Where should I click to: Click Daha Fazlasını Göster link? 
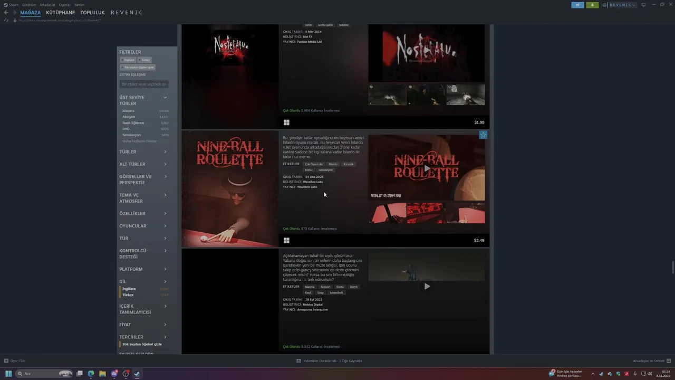coord(140,141)
